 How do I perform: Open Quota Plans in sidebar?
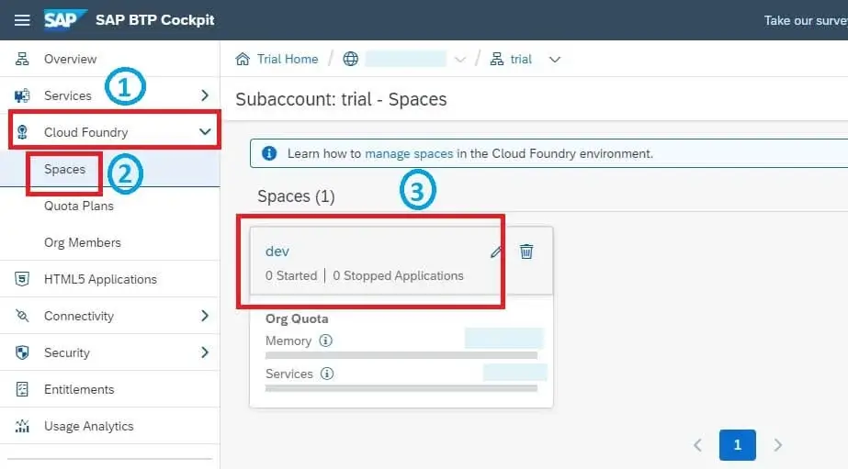79,206
